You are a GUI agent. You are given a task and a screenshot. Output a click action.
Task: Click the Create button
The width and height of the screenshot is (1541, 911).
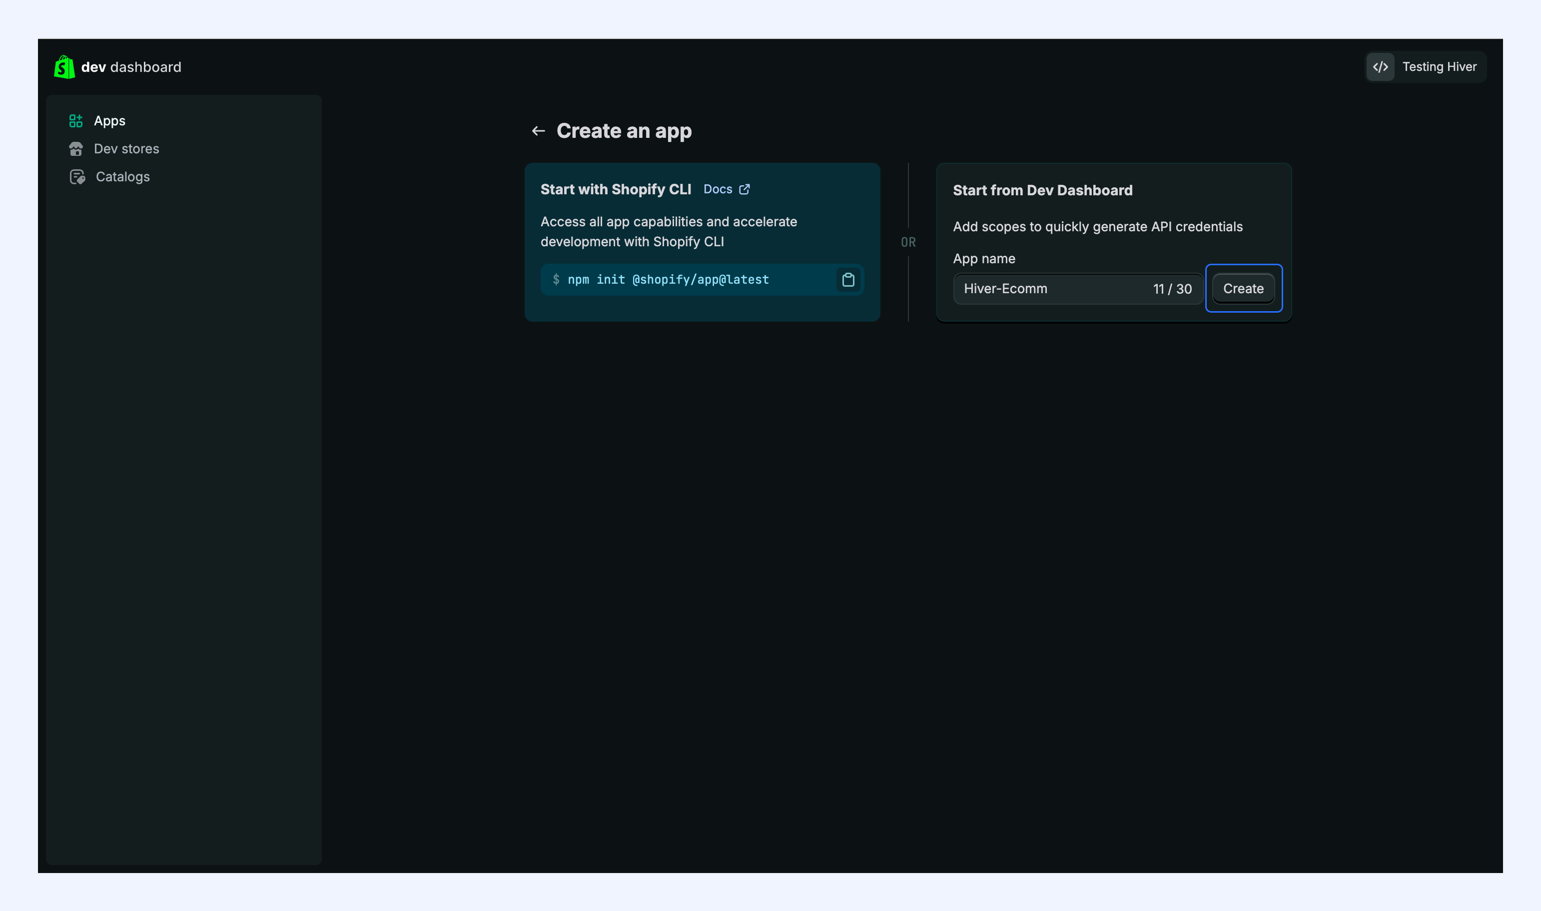(x=1243, y=289)
